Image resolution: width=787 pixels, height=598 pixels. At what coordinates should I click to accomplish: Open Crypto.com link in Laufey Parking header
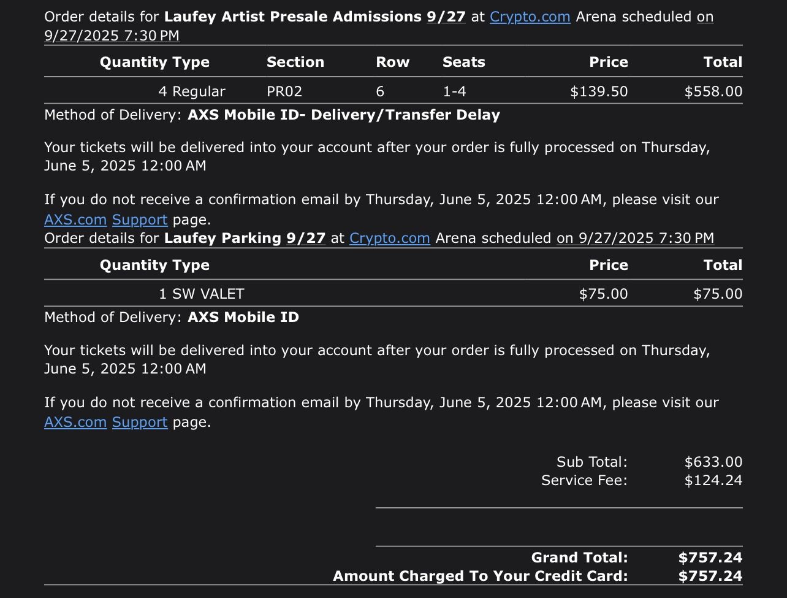tap(389, 238)
